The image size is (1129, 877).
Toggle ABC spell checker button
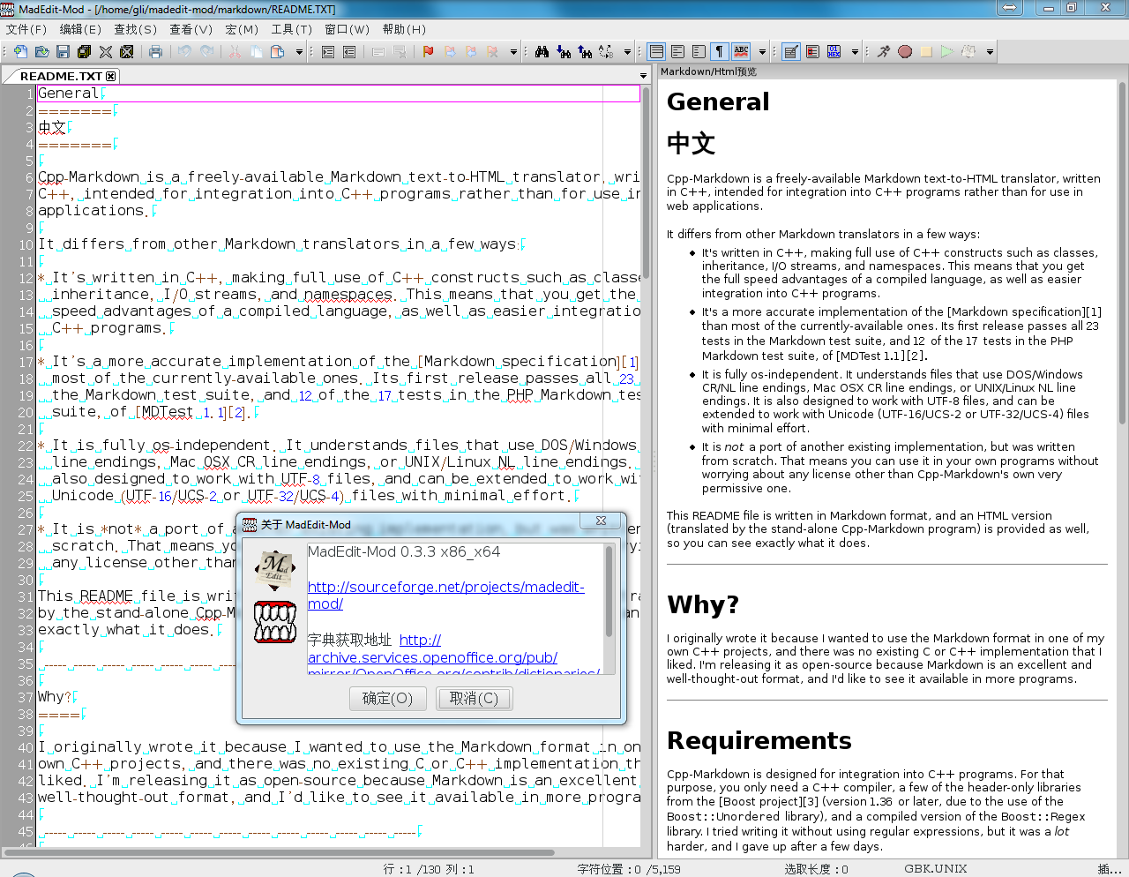click(741, 52)
